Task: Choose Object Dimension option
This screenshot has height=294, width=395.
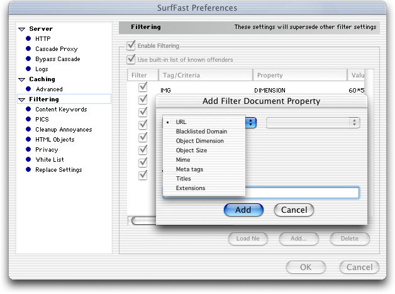Action: point(204,141)
